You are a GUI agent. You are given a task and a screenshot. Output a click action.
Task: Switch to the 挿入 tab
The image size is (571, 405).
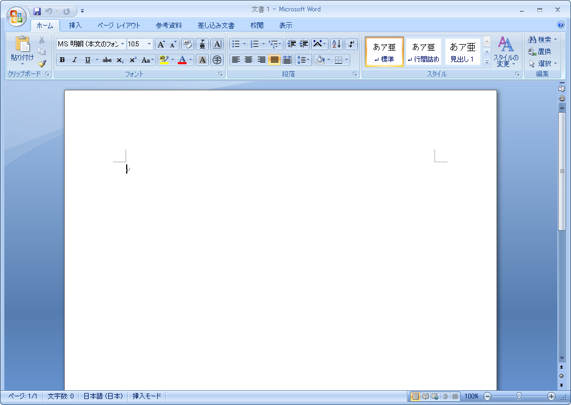[x=75, y=26]
